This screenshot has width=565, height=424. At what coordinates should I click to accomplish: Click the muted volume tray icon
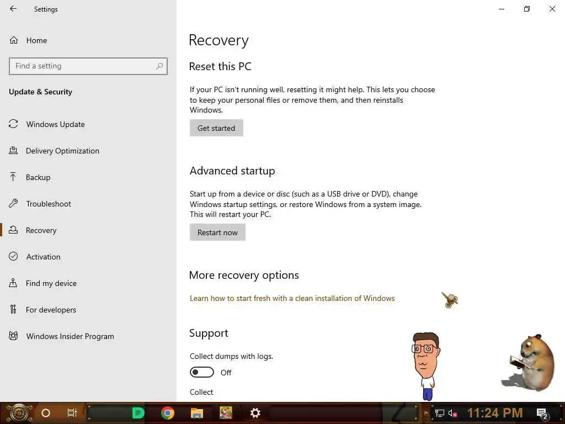tap(452, 414)
